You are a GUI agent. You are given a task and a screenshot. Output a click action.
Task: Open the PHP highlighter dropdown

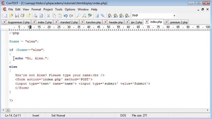(x=174, y=16)
